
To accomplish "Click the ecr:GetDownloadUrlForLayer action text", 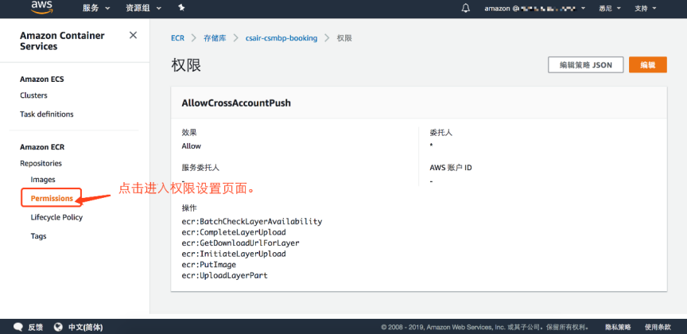I will [x=241, y=243].
